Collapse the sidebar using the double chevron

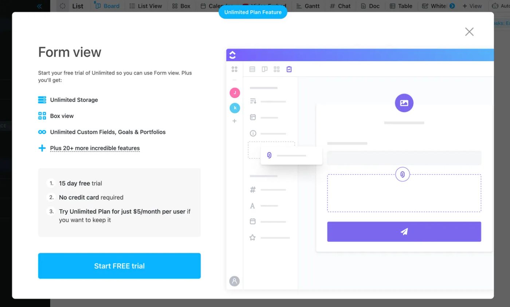tap(39, 6)
